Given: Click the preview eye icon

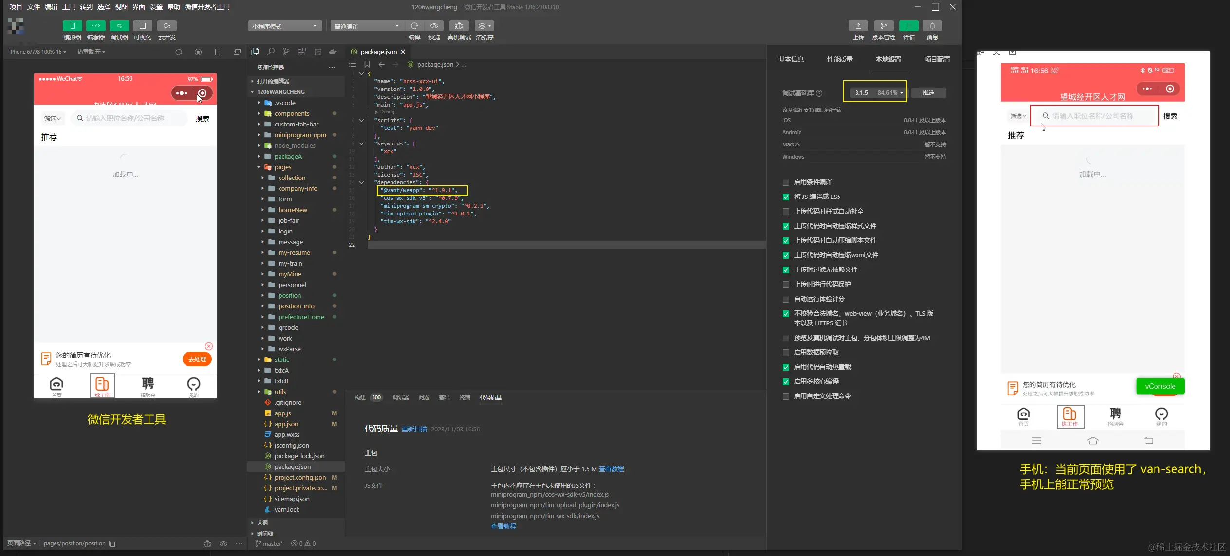Looking at the screenshot, I should coord(434,26).
